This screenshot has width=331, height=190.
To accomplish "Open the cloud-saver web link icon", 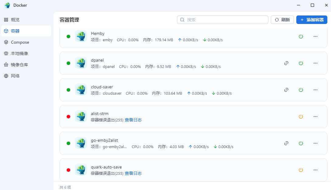I will pos(286,90).
